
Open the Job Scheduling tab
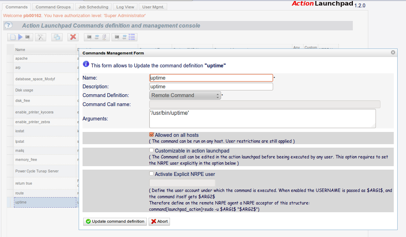click(93, 7)
